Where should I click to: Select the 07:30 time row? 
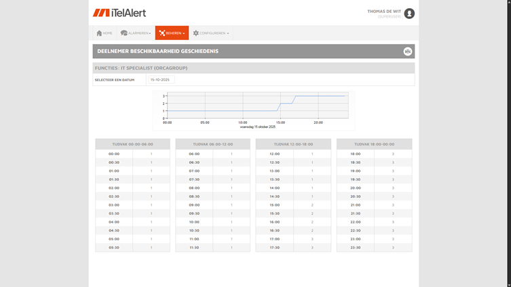(213, 179)
